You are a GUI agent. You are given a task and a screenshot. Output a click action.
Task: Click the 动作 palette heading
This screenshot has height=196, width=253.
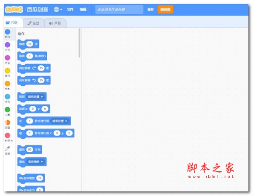21,34
